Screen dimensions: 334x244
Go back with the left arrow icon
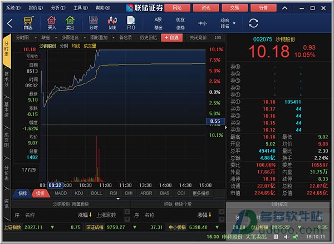click(x=10, y=23)
